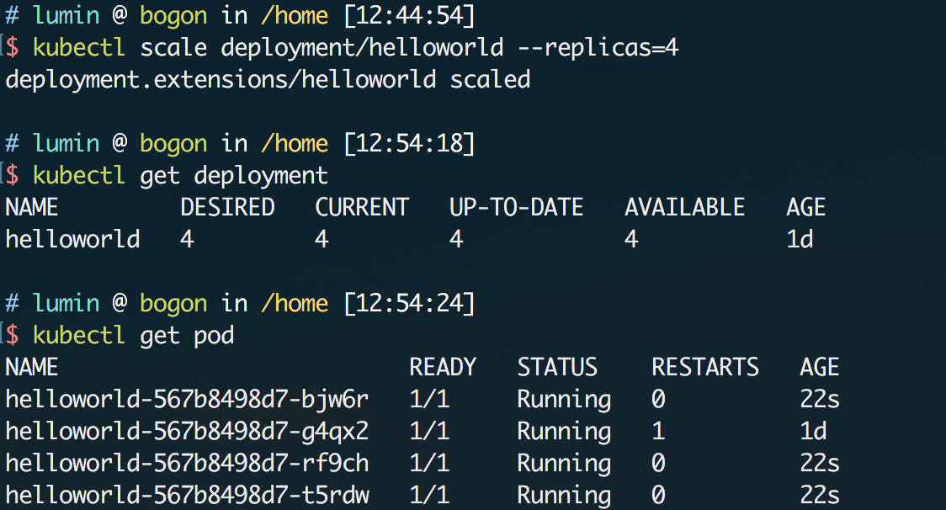Select pod name helloworld-567b8498d7-t5rdw

pyautogui.click(x=187, y=495)
